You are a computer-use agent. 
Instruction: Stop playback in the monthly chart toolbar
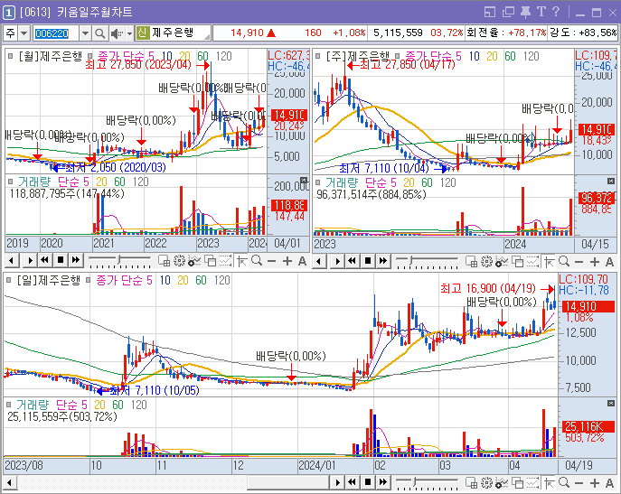tap(61, 260)
